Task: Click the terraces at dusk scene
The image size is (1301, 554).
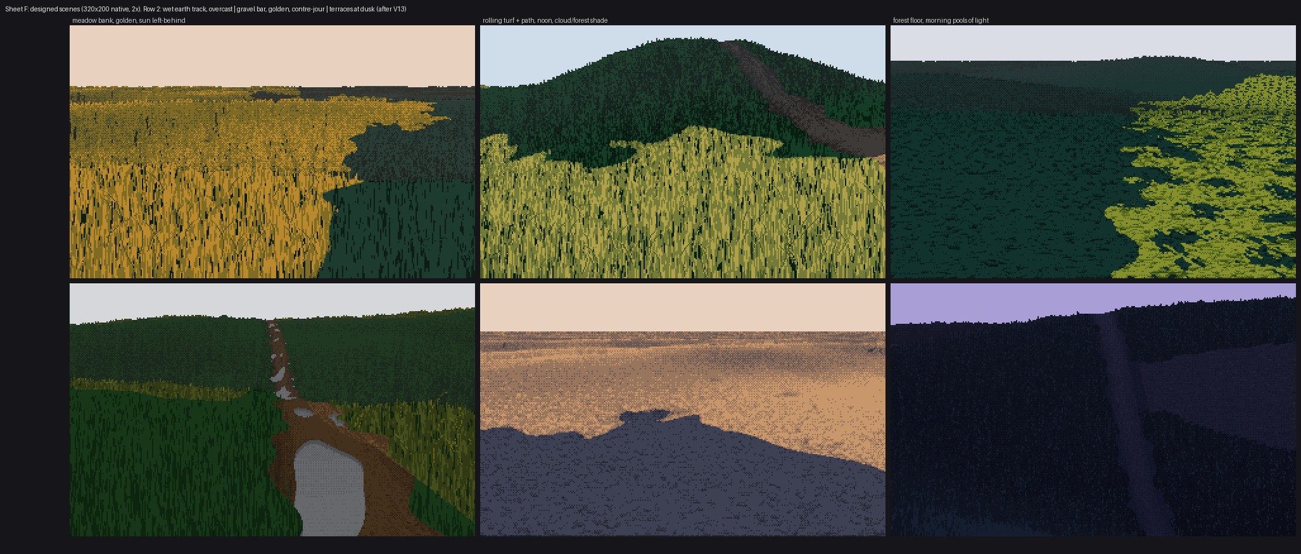Action: [x=1093, y=410]
